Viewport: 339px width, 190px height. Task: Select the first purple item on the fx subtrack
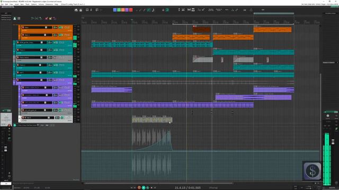(x=112, y=90)
